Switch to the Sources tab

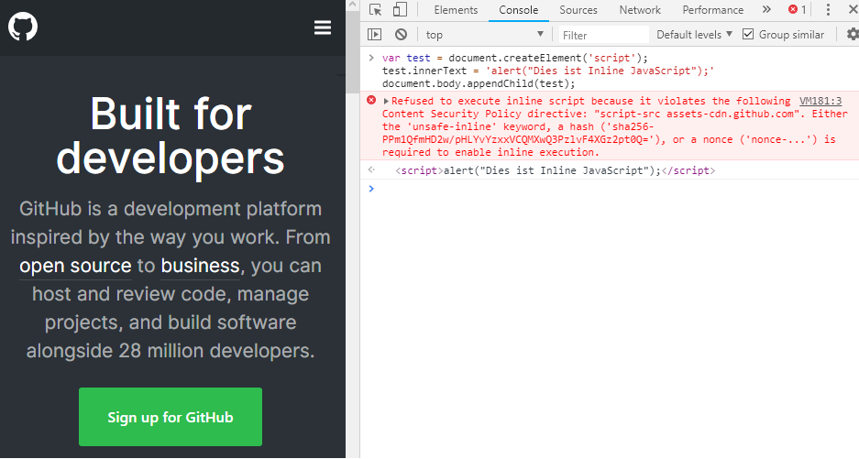click(x=578, y=10)
